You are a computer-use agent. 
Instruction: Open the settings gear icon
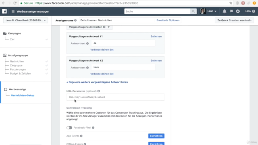coord(238,11)
